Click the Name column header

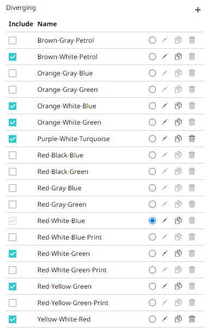47,24
